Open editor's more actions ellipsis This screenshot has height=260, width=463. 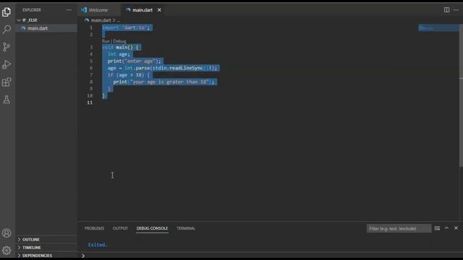[456, 9]
